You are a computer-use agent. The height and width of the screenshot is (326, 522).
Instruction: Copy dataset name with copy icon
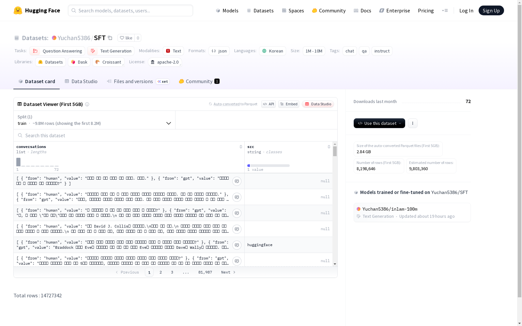tap(110, 38)
